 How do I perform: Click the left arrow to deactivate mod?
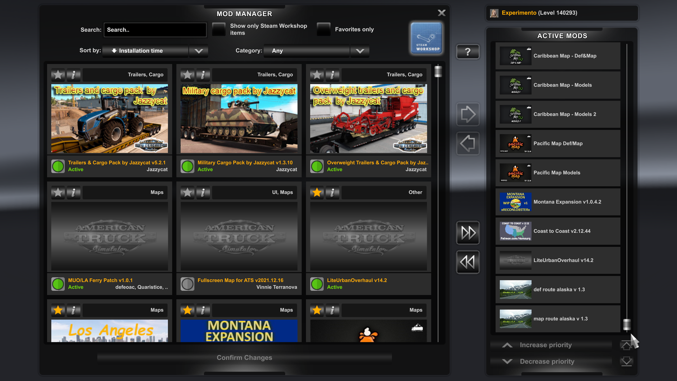click(468, 143)
